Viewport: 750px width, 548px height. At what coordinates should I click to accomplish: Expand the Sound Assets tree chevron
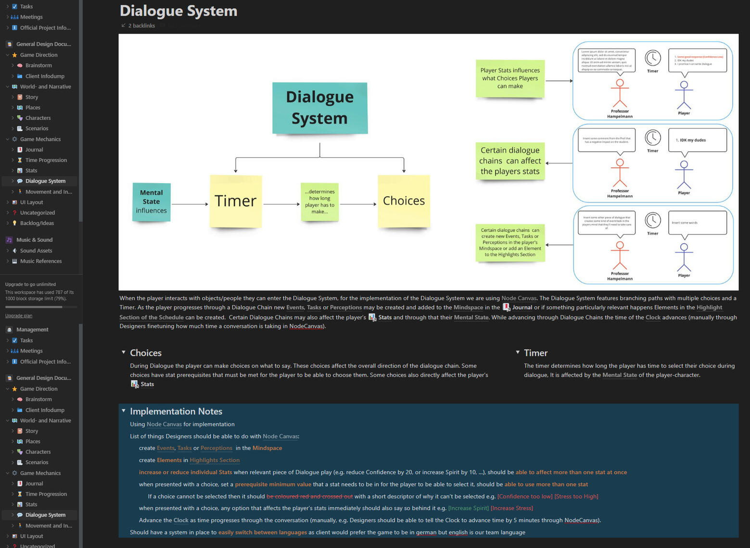7,250
